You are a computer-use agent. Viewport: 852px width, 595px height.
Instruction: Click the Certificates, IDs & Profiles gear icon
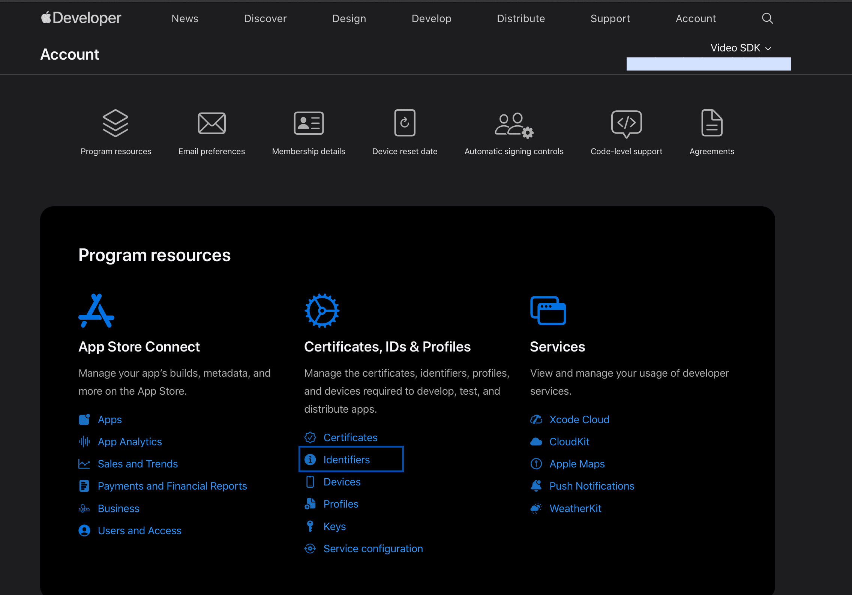point(322,311)
